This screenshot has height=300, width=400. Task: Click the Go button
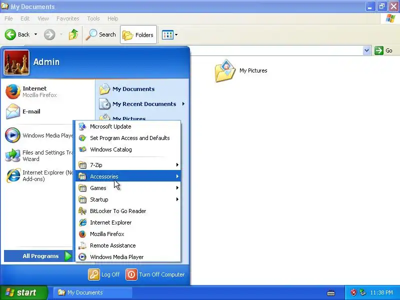(x=383, y=50)
